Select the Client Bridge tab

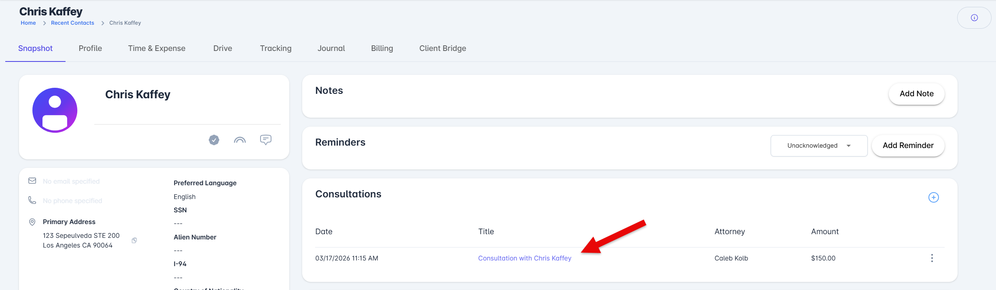[x=443, y=49]
